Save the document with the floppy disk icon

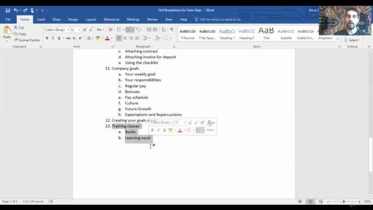(x=8, y=10)
